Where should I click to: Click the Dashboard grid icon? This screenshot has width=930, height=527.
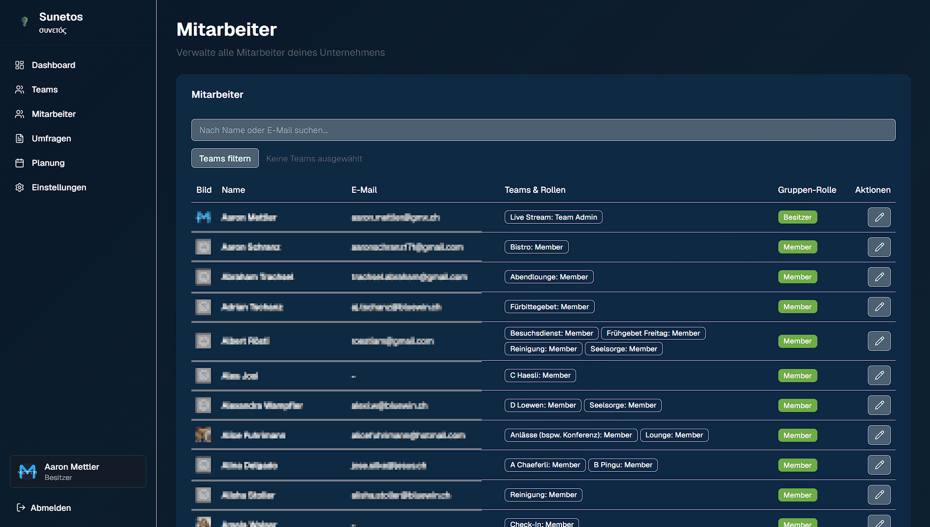pyautogui.click(x=20, y=65)
